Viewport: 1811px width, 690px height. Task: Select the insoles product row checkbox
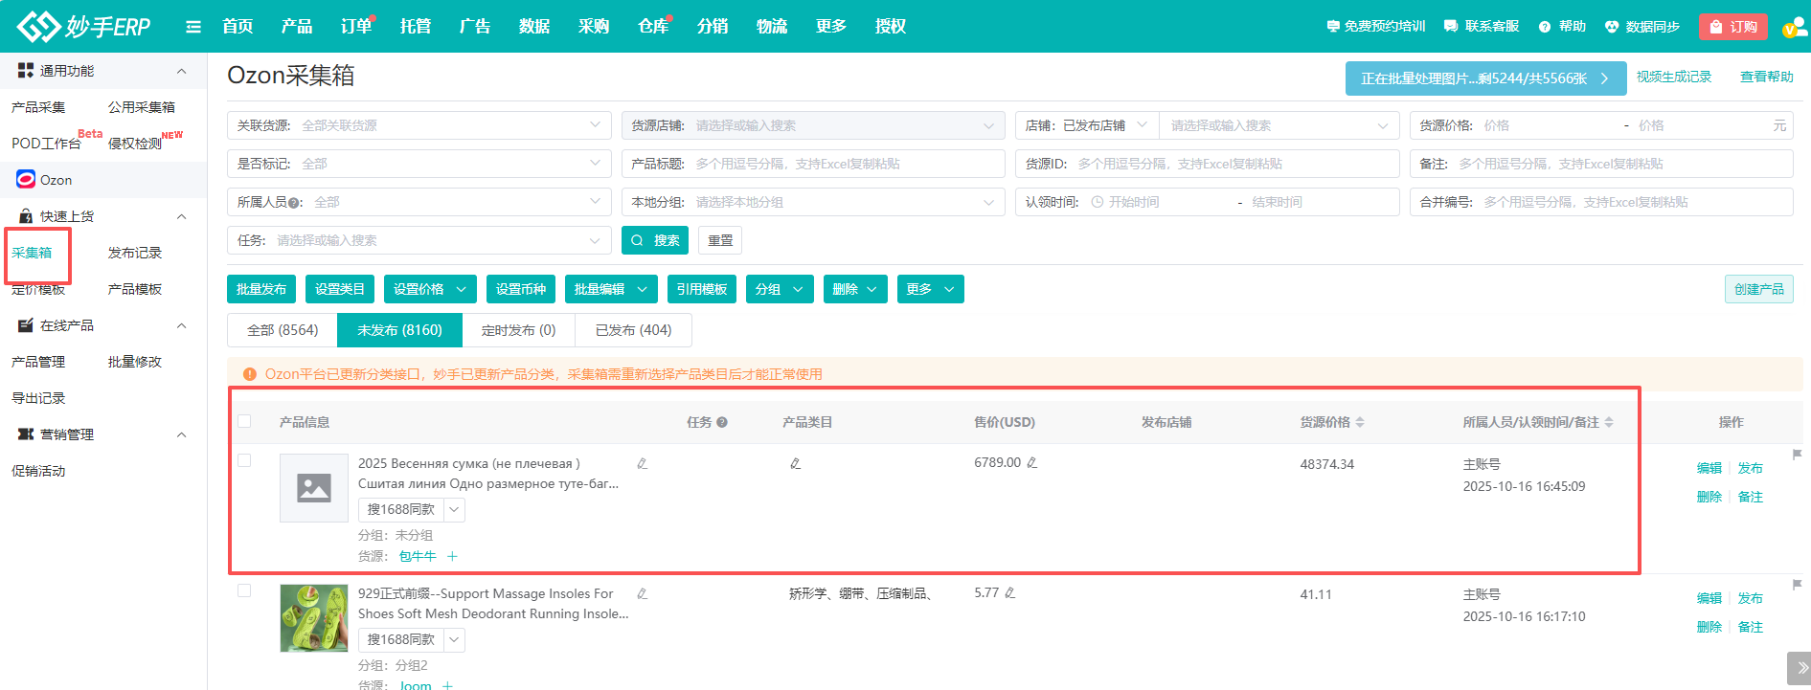click(244, 591)
